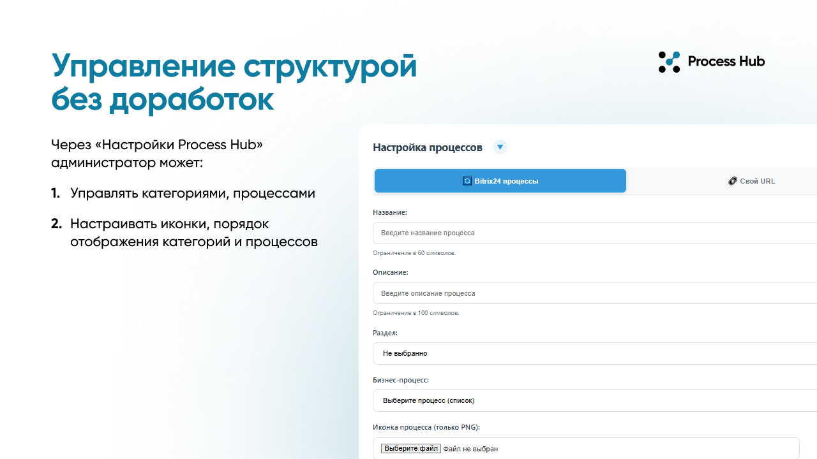This screenshot has width=817, height=459.
Task: Expand the Настройка процессов arrow toggle
Action: (500, 147)
